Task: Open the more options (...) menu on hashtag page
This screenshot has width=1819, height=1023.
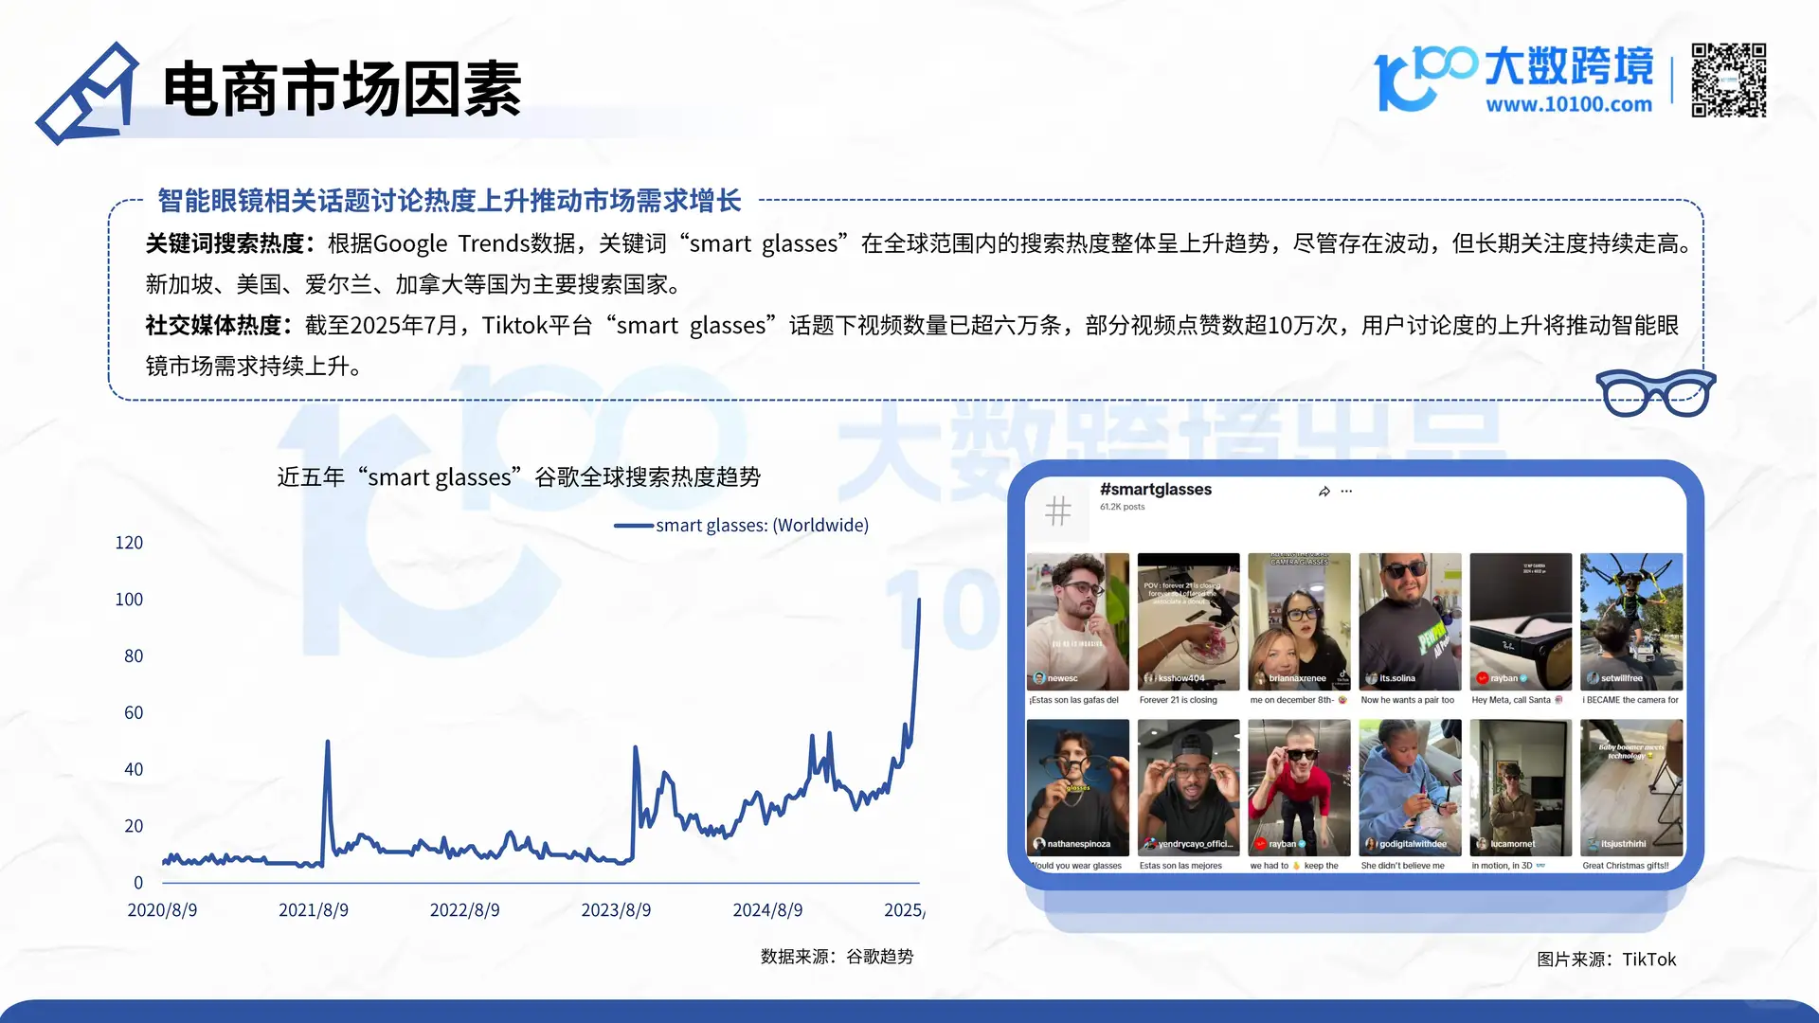Action: pyautogui.click(x=1347, y=491)
